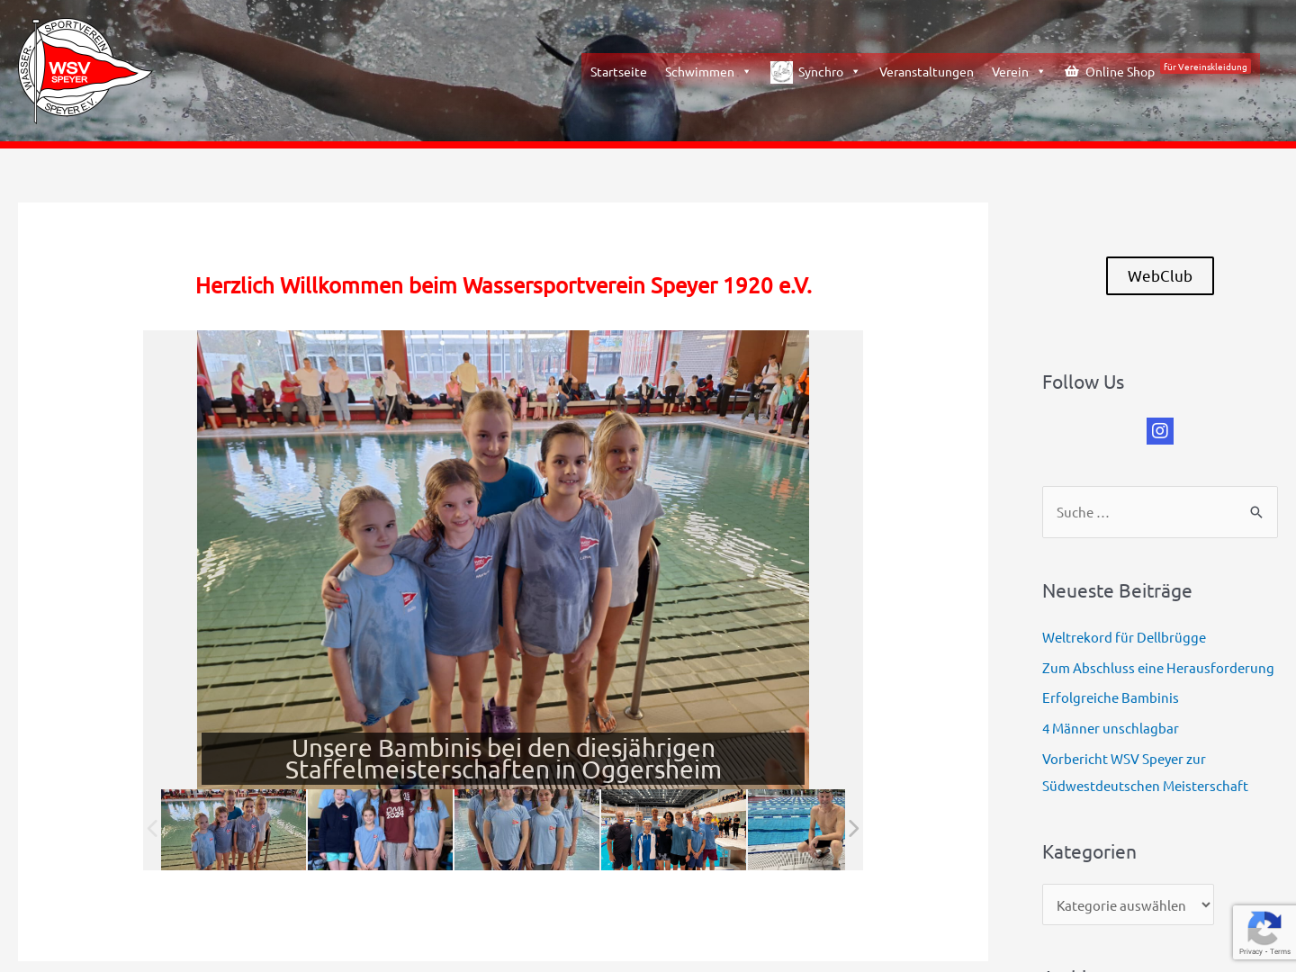Screen dimensions: 1296x972
Task: Open the Instagram icon under Follow Us
Action: coord(1160,431)
